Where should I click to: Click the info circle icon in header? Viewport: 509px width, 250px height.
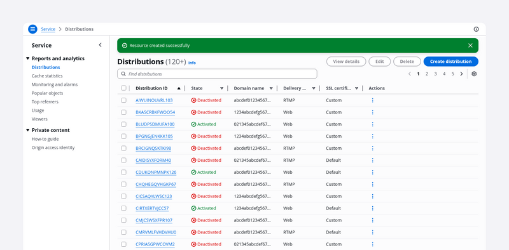point(476,29)
